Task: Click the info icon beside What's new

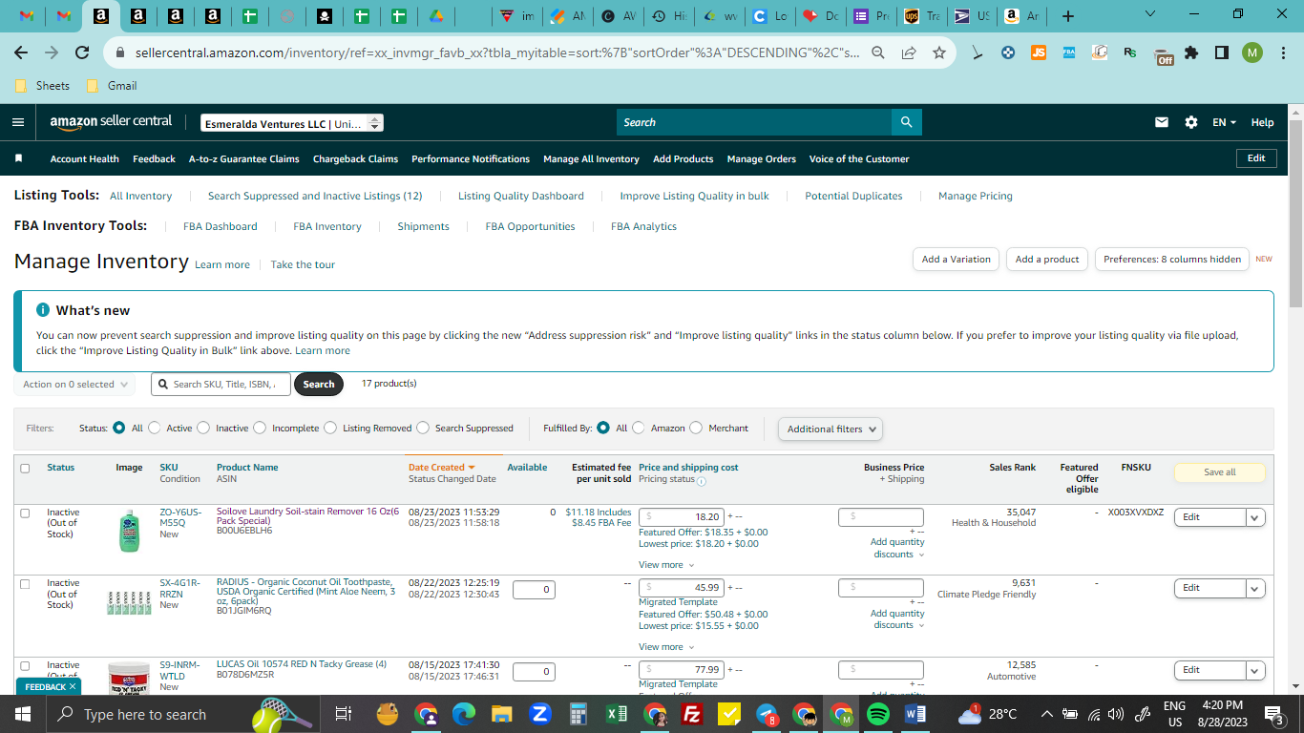Action: 43,310
